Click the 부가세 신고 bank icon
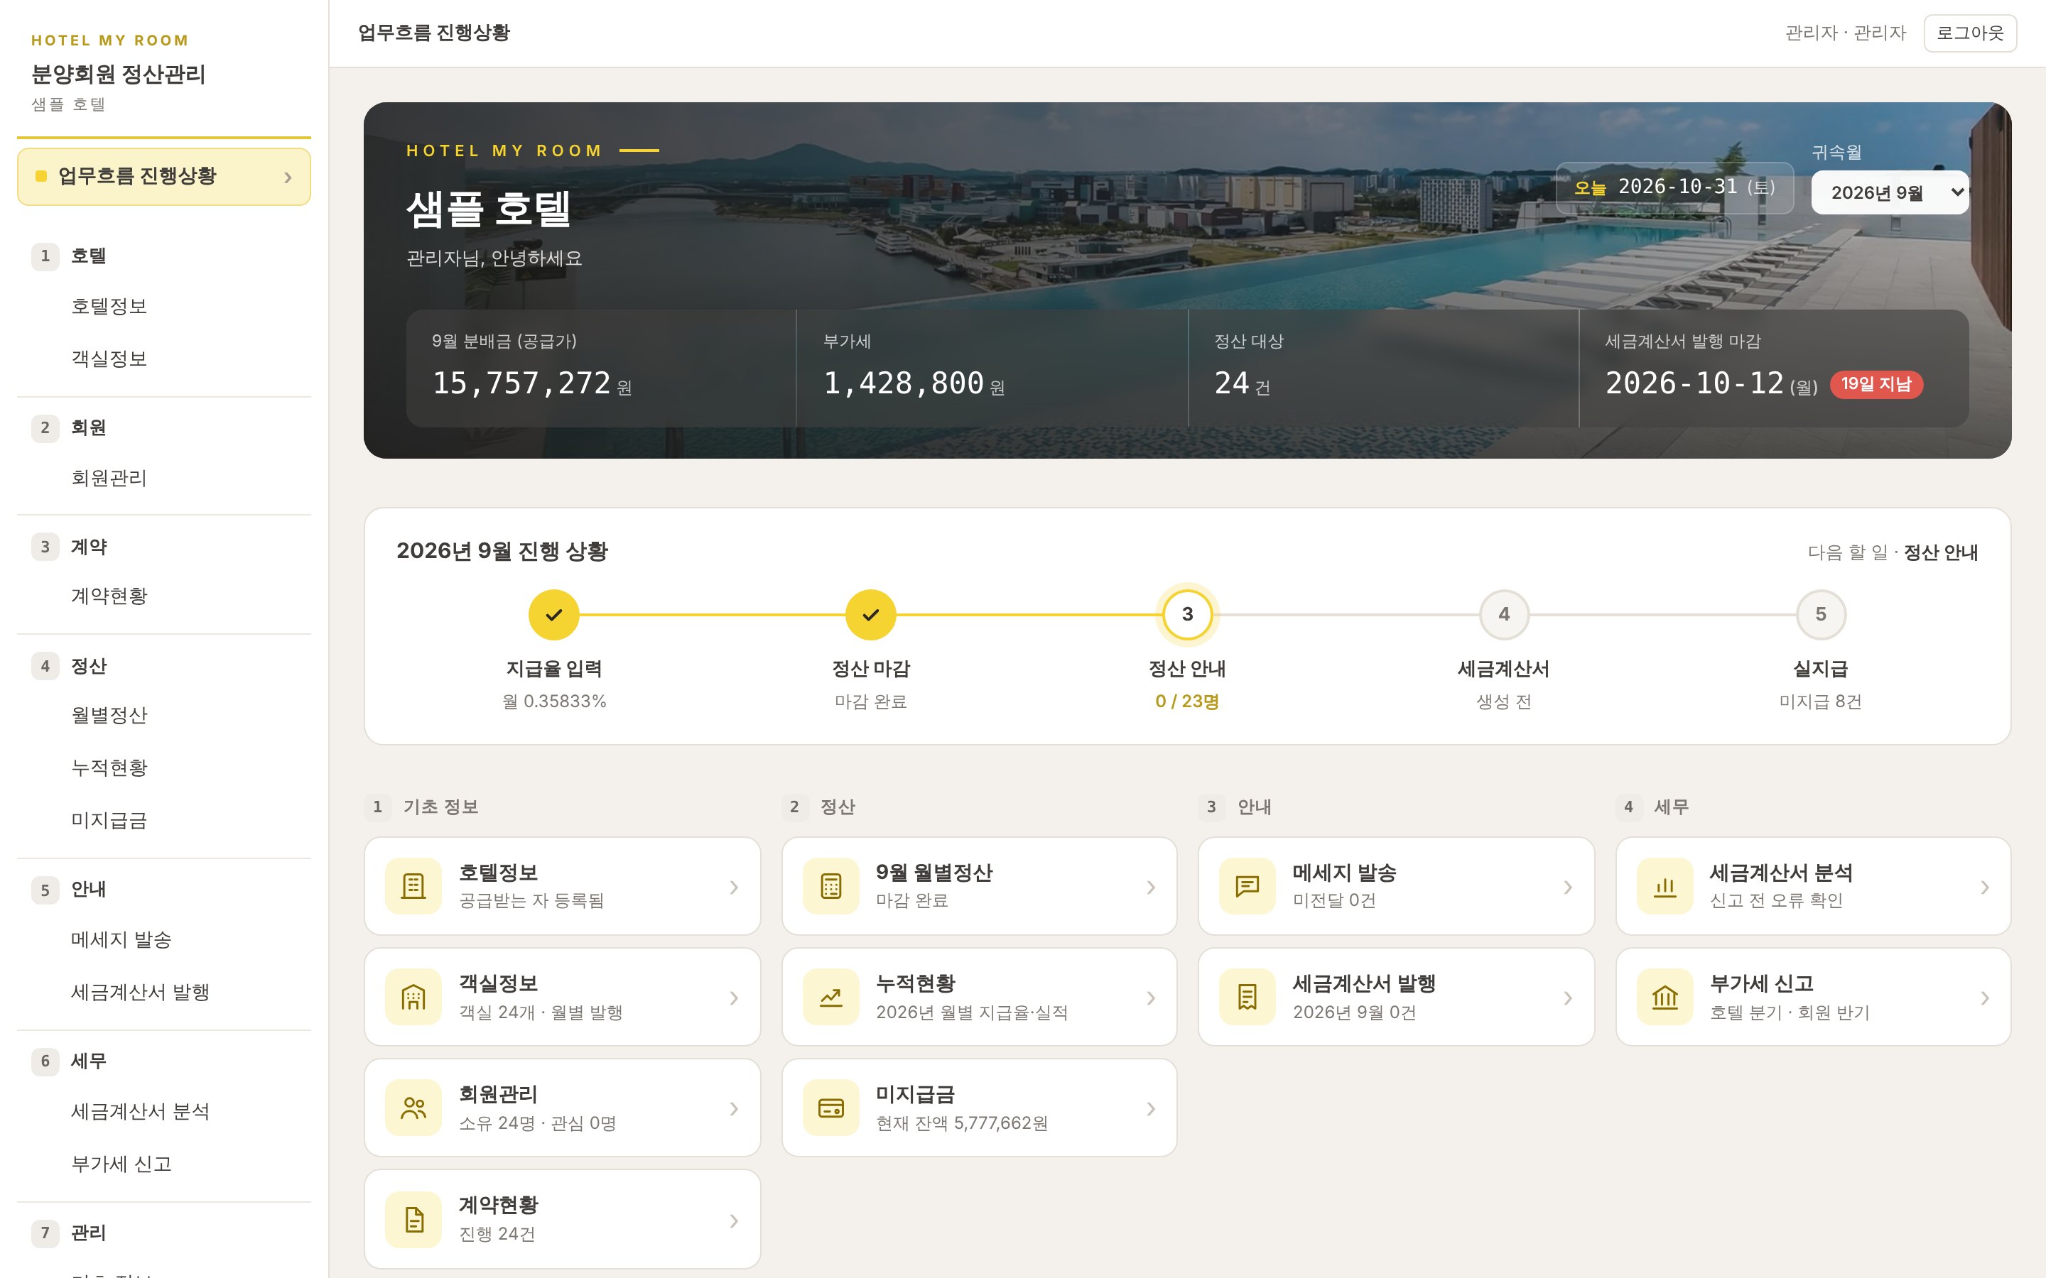The image size is (2046, 1278). (1665, 998)
